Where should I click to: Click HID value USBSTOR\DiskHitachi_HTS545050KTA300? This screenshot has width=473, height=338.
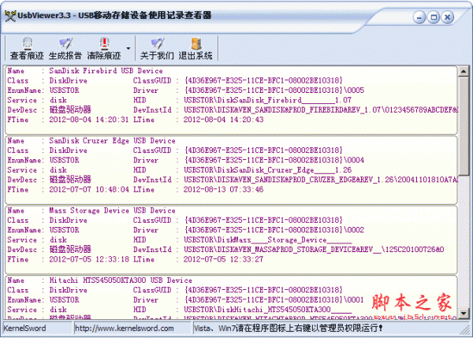(268, 310)
